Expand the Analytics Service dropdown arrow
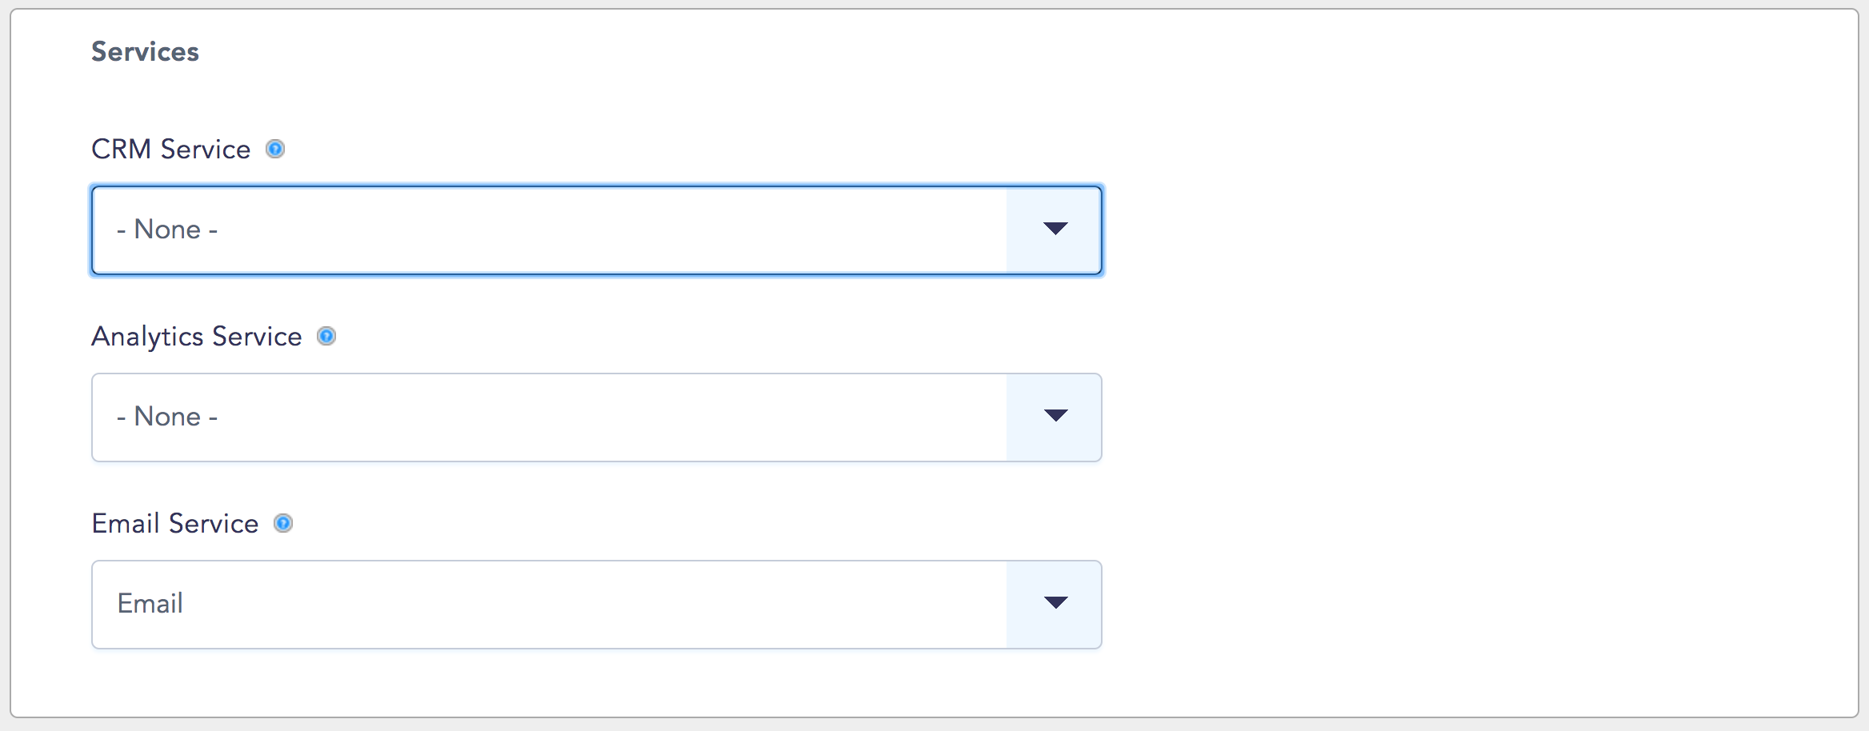1869x731 pixels. pyautogui.click(x=1055, y=417)
